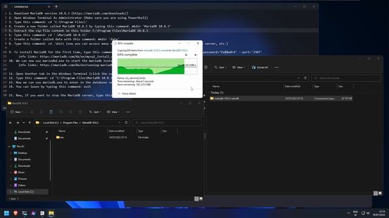Select the mariadb-10.8.3-winx64 zip file
The image size is (389, 218).
point(281,98)
